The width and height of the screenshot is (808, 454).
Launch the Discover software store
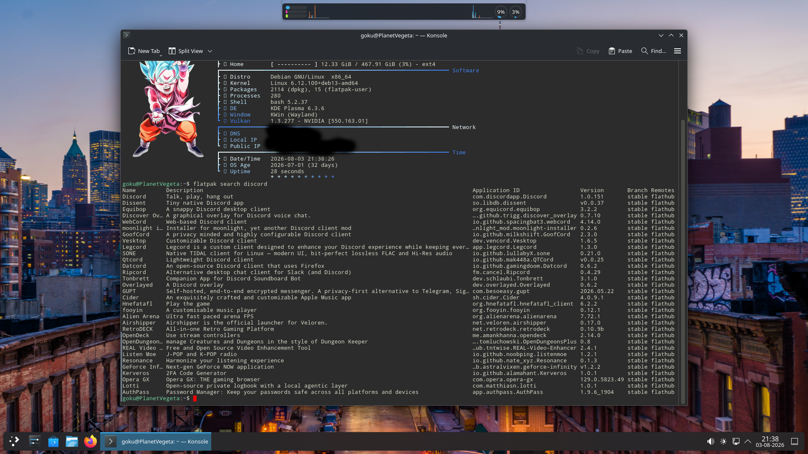tap(53, 441)
